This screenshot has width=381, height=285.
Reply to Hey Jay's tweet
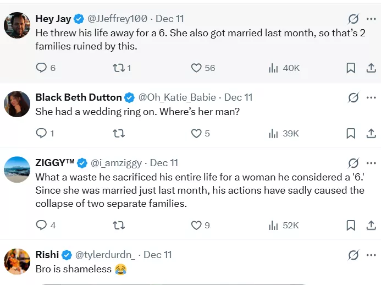42,68
